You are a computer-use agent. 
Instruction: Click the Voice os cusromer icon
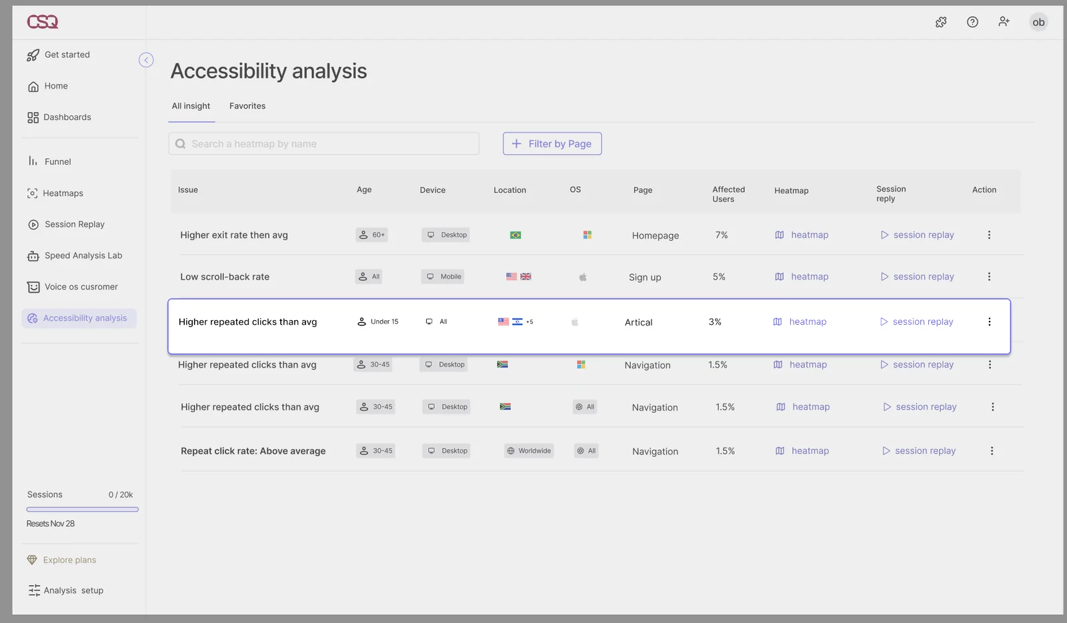click(33, 287)
